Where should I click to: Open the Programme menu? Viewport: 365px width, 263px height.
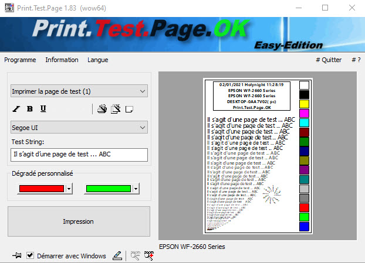point(20,60)
